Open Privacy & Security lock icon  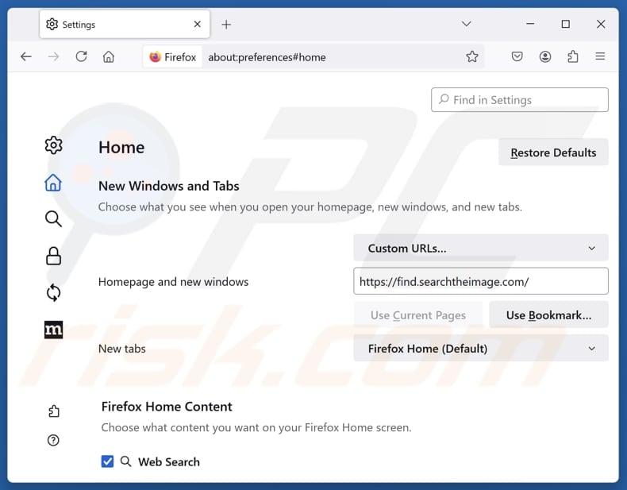click(x=53, y=256)
